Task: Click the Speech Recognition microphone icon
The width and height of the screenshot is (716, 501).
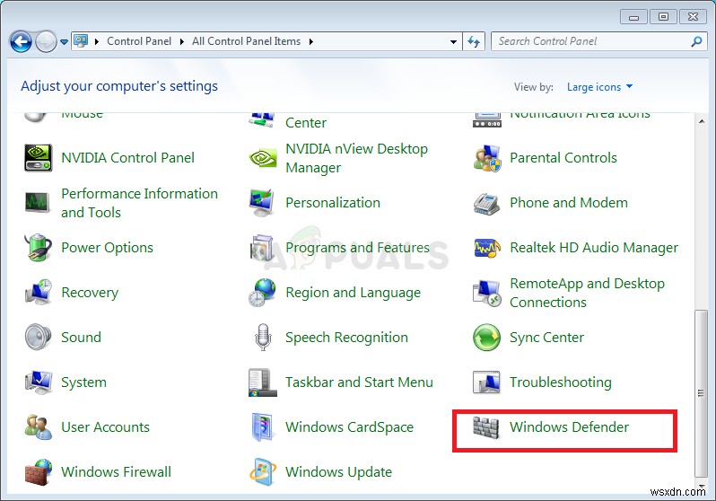Action: [263, 337]
